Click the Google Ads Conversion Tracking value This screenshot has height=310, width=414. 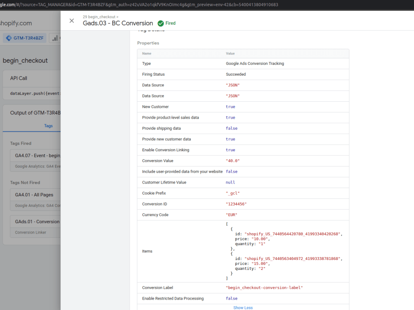pyautogui.click(x=255, y=64)
